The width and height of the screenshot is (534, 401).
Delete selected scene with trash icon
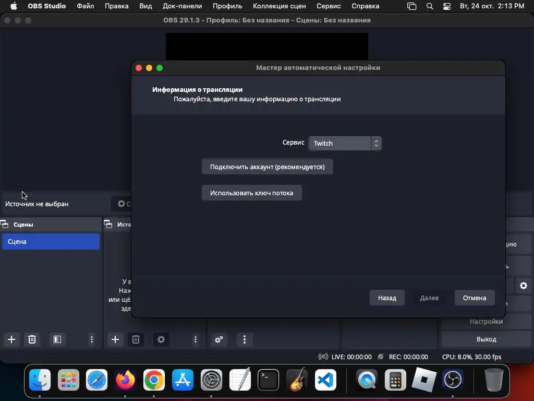click(32, 339)
